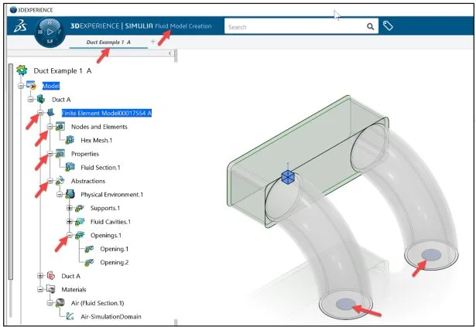This screenshot has height=327, width=476.
Task: Select the Supports.1 label
Action: (105, 208)
